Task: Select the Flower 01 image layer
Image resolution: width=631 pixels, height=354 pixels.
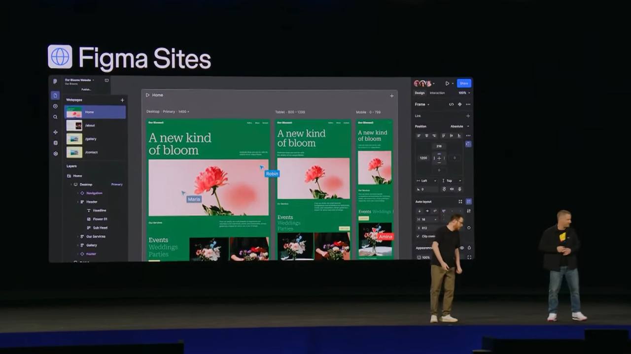Action: [100, 219]
